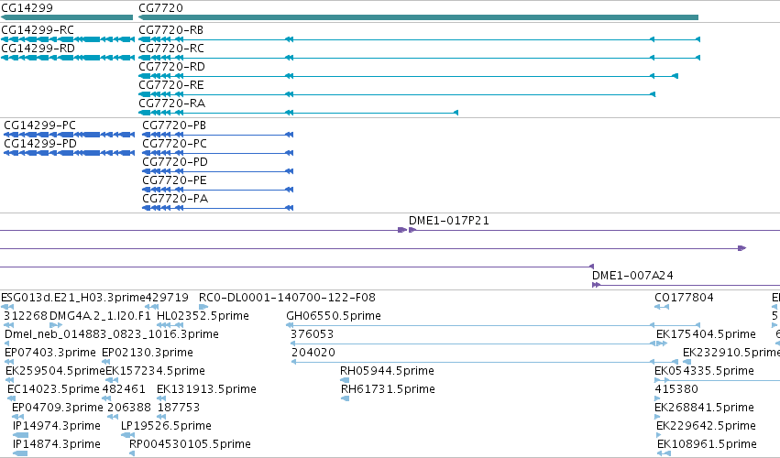780x458 pixels.
Task: Select transcript CG7720-RC
Action: (x=171, y=49)
